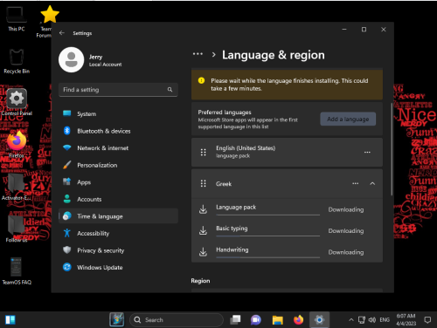
Task: Select Time & language in sidebar
Action: (x=118, y=216)
